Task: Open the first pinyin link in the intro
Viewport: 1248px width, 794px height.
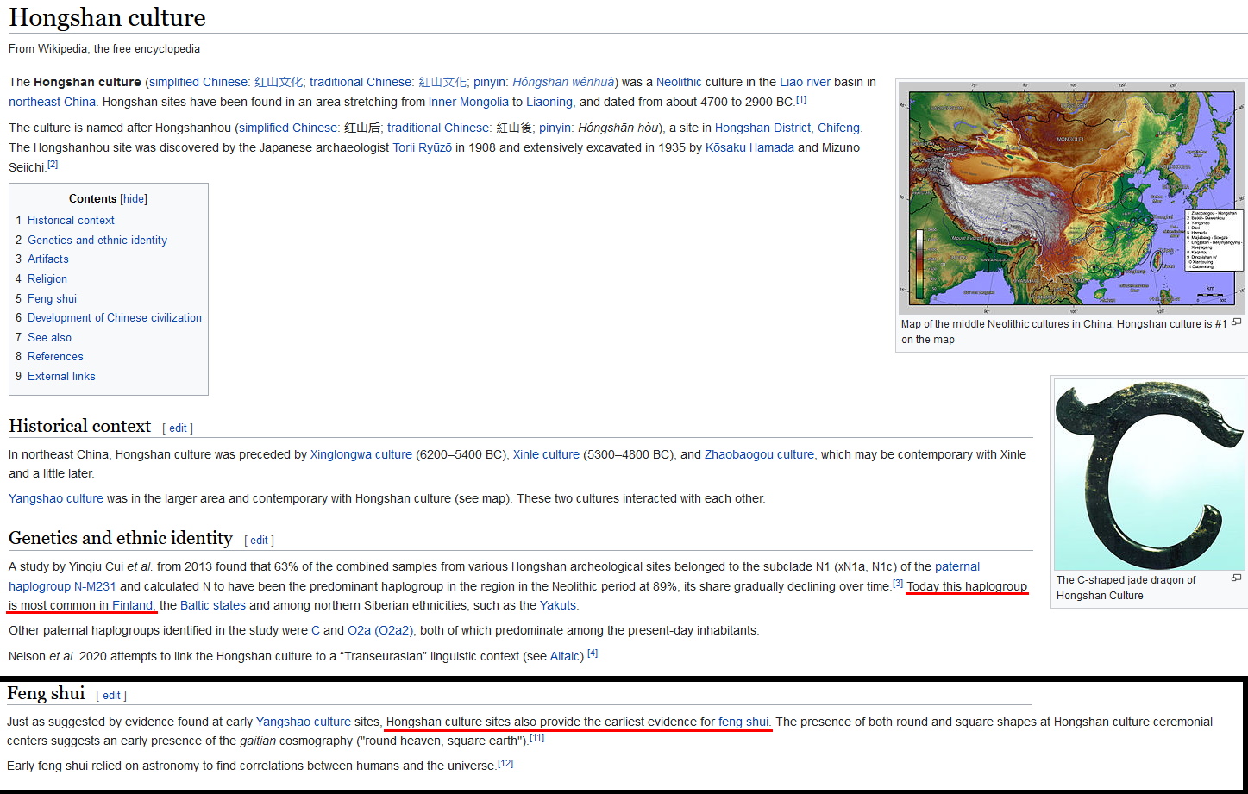Action: point(489,83)
